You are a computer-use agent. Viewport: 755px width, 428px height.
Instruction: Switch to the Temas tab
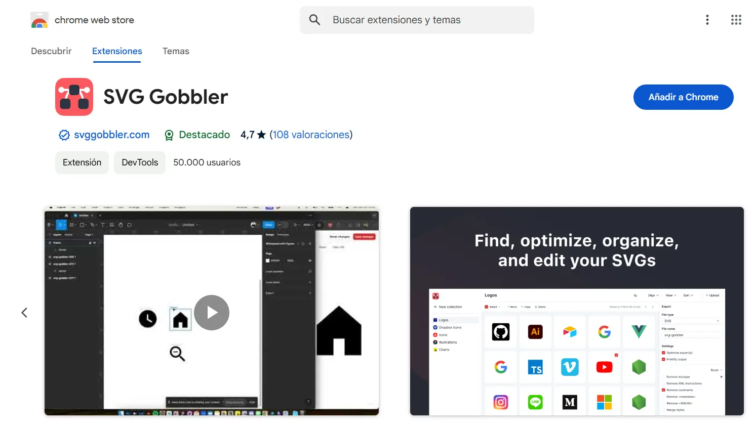click(175, 51)
